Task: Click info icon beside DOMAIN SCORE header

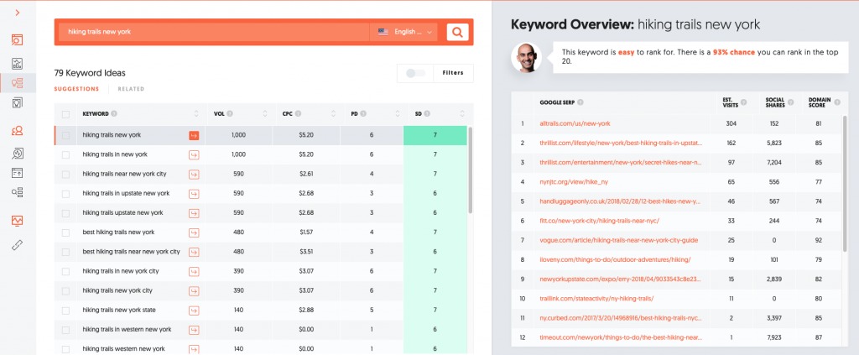Action: (838, 102)
